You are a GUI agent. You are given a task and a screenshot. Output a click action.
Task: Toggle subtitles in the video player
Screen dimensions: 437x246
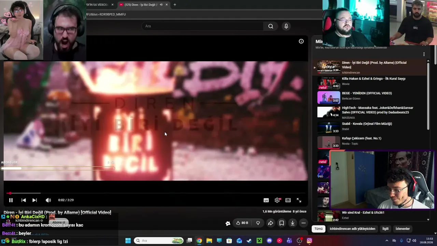(266, 200)
